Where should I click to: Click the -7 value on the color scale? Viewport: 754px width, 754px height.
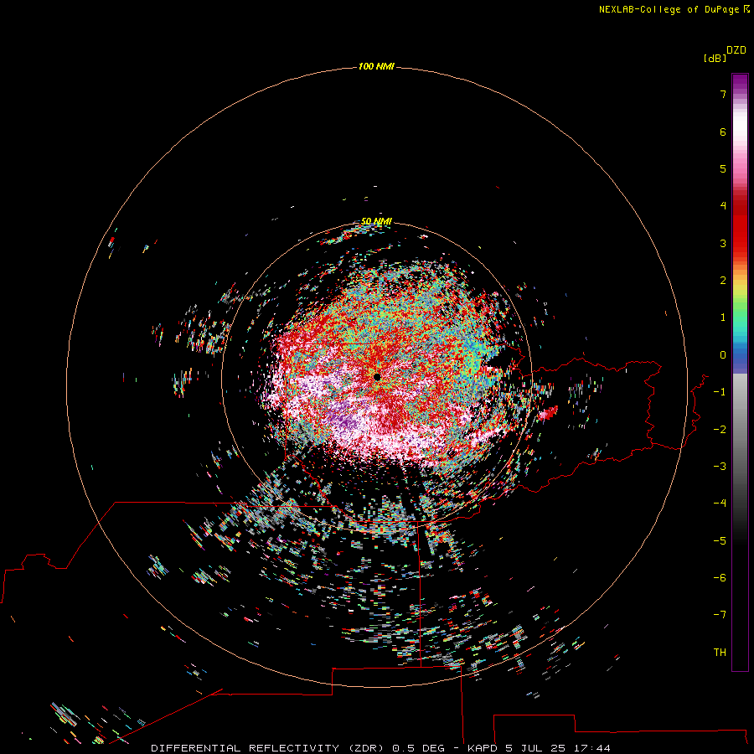[720, 615]
